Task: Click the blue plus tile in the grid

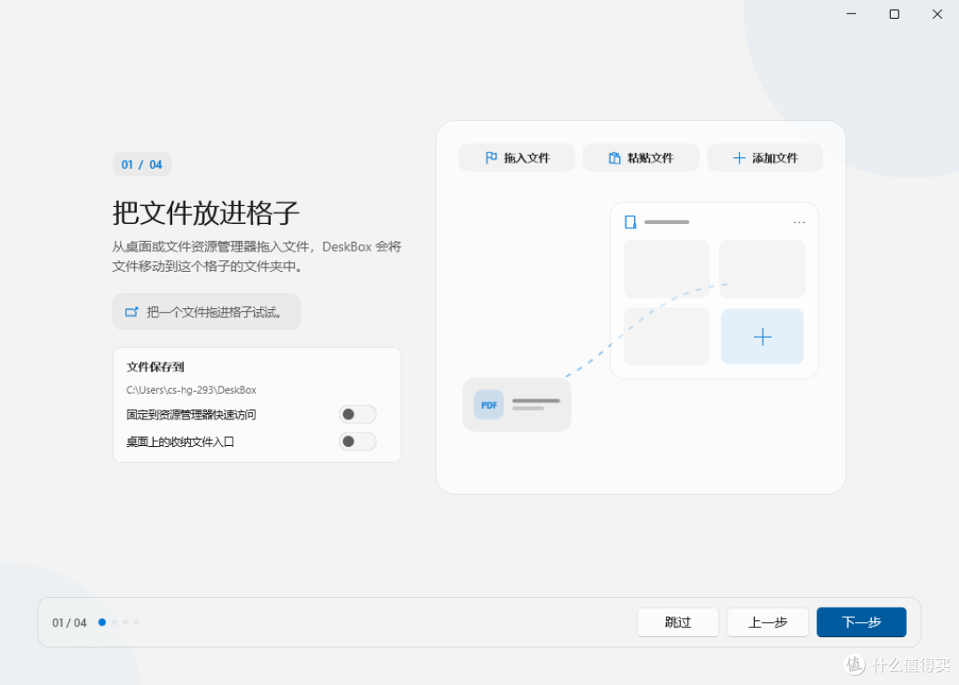Action: pos(762,336)
